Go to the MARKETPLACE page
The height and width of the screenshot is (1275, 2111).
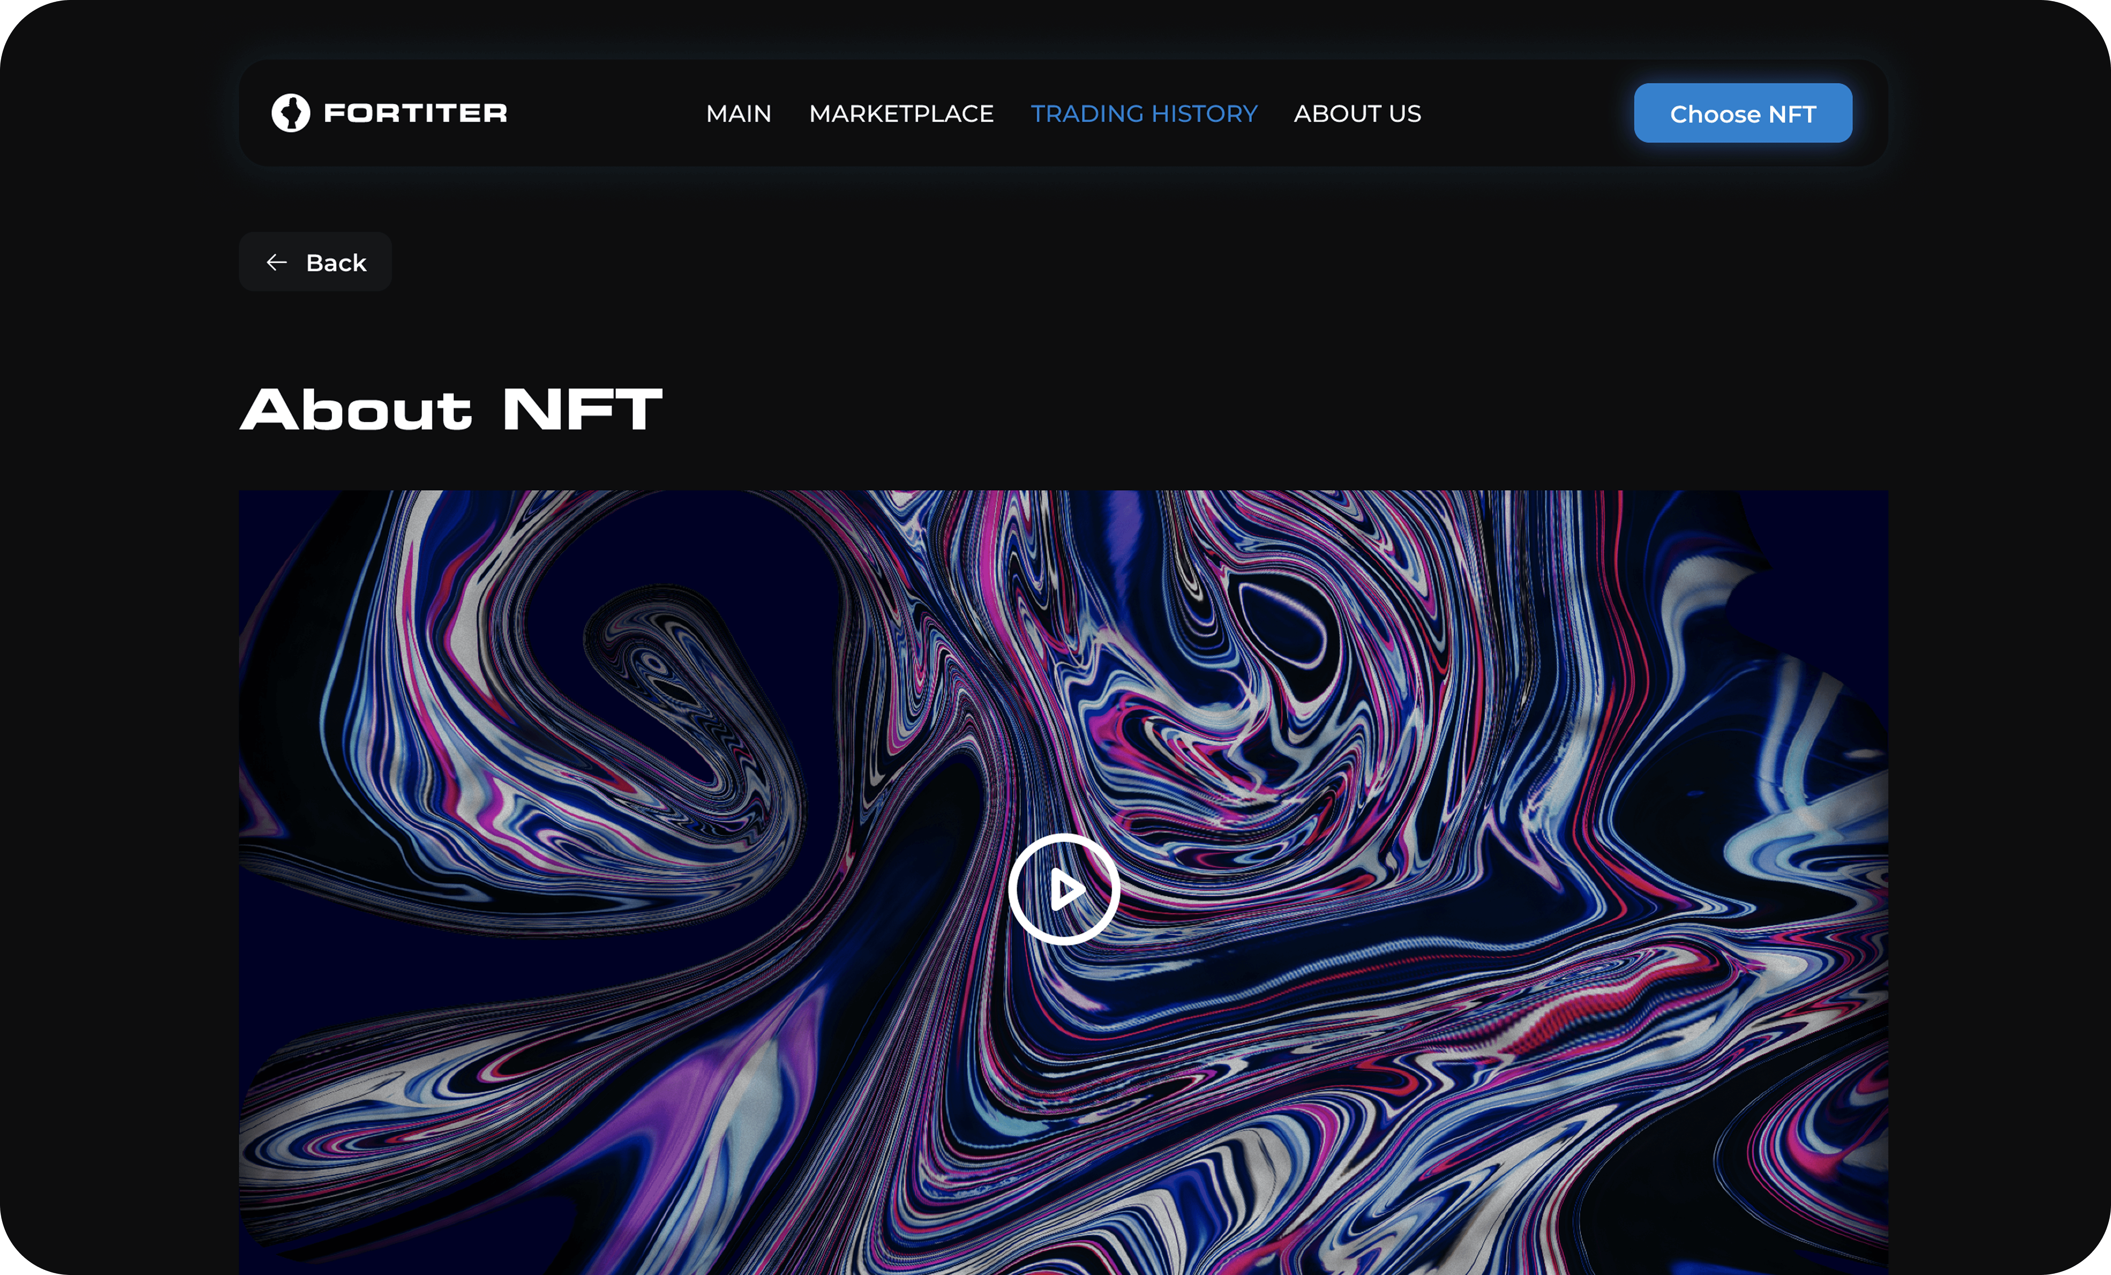901,114
